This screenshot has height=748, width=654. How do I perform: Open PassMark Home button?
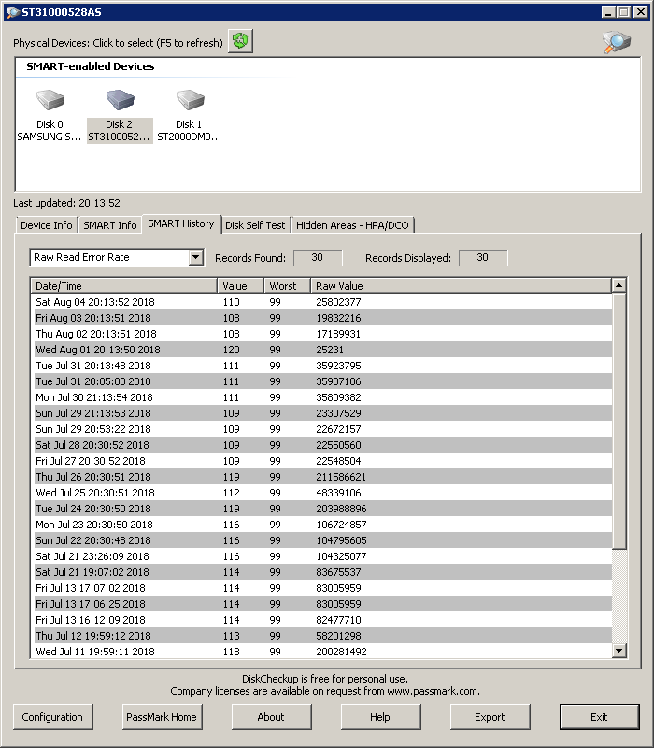(x=162, y=717)
